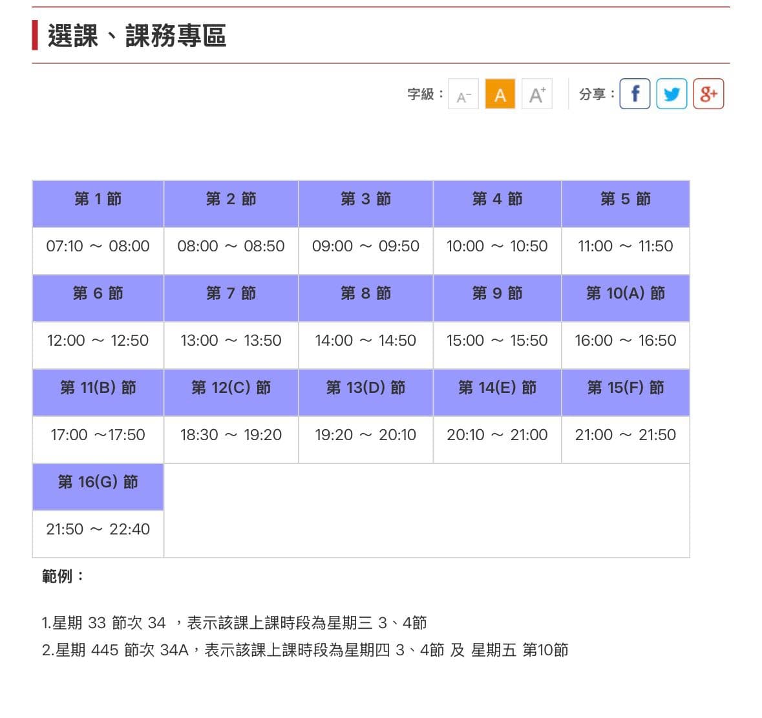This screenshot has width=762, height=718.
Task: Select the 20:10 ~ 21:00 time cell
Action: coord(498,439)
